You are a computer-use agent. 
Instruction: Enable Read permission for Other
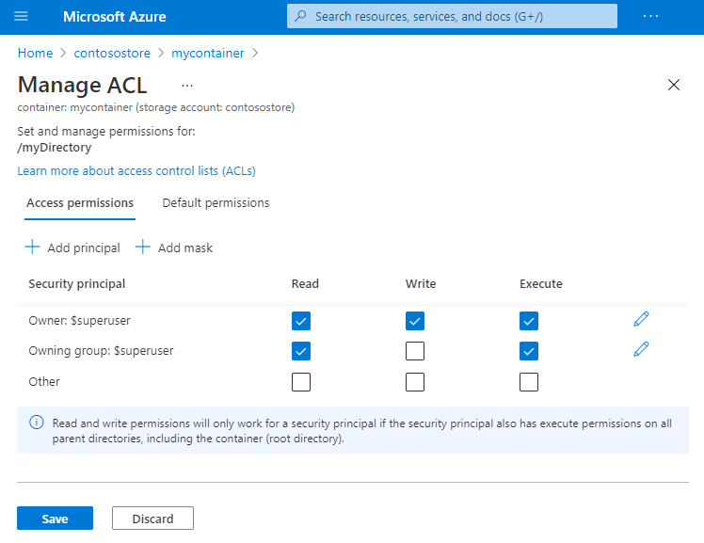pyautogui.click(x=301, y=382)
